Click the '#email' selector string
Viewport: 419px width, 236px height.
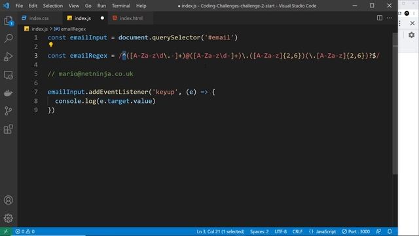point(219,37)
